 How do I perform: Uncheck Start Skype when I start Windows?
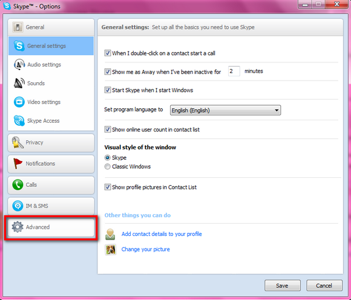108,90
